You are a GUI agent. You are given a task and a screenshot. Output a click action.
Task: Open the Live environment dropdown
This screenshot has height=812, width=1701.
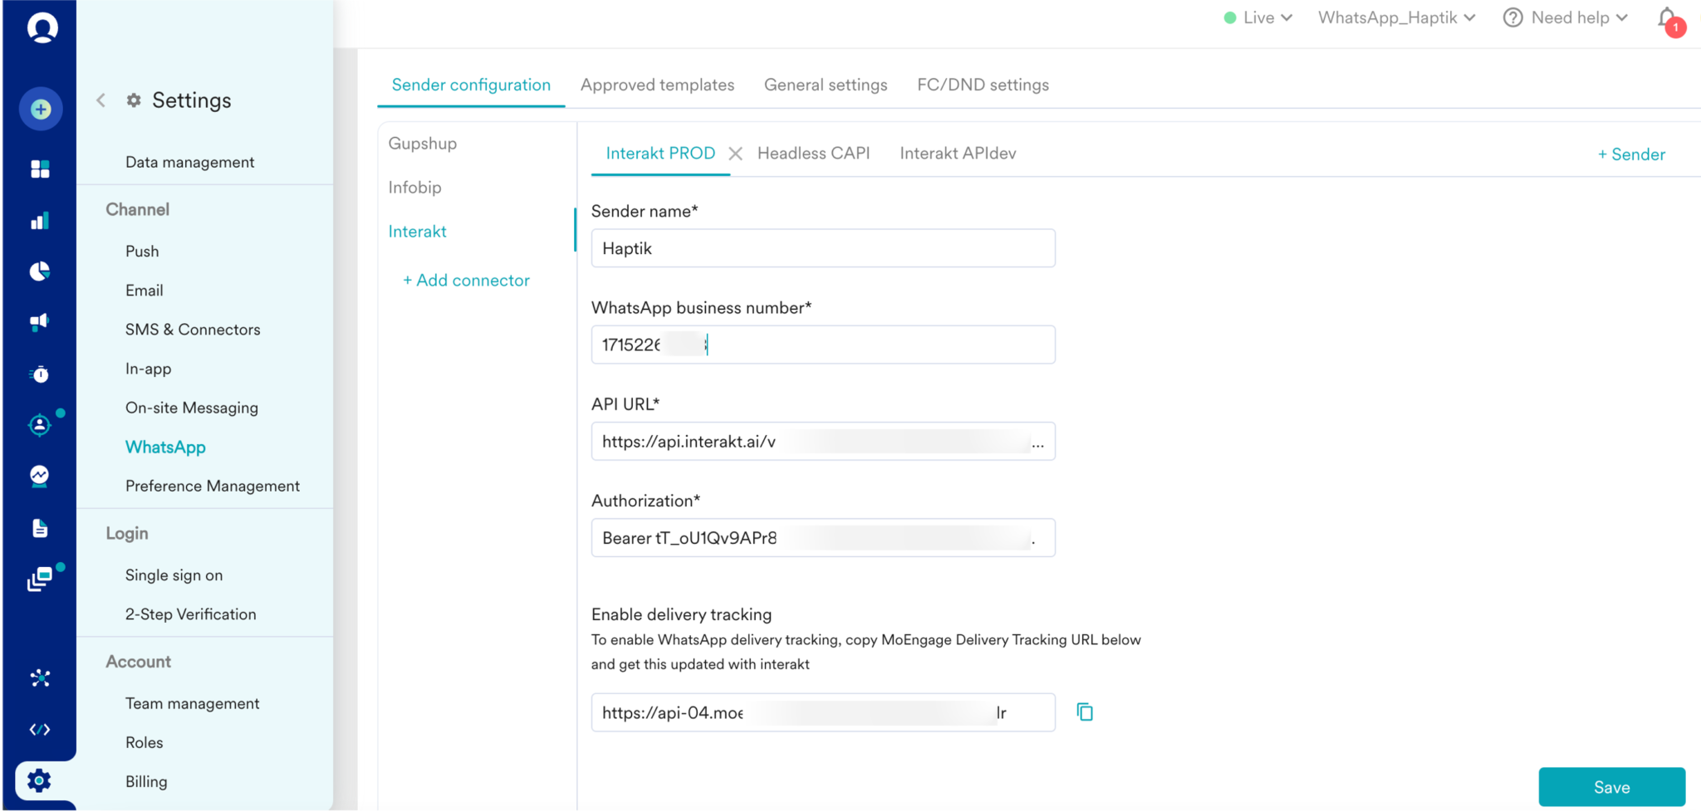(1257, 17)
